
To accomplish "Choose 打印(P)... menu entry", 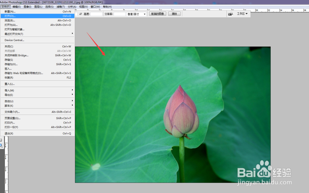I will [37, 123].
